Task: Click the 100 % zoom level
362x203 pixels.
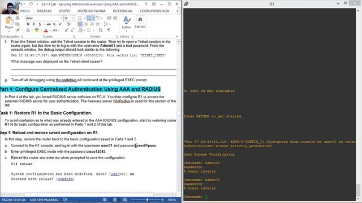Action: tap(171, 200)
